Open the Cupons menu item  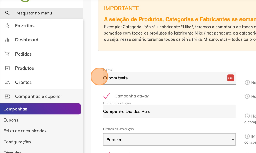(11, 120)
